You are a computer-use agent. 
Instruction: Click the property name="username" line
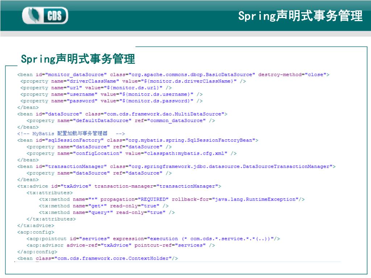click(x=112, y=94)
